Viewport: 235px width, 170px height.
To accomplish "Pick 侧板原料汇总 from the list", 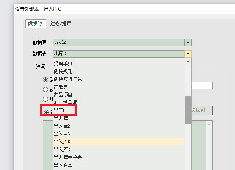I will click(68, 79).
